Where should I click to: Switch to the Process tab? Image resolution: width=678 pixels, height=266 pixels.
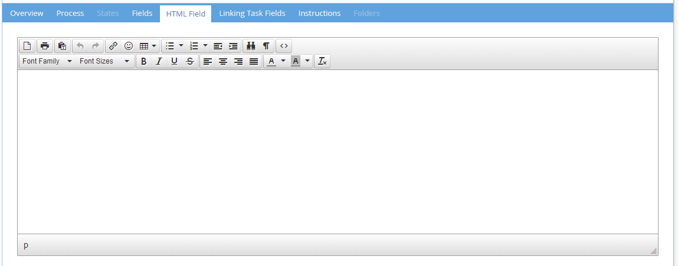[70, 14]
